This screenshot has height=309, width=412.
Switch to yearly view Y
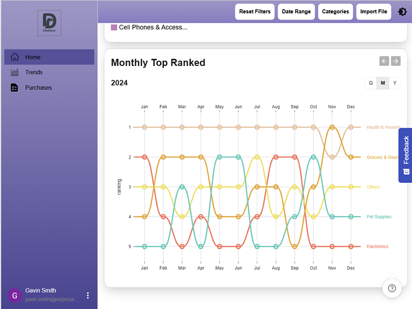(394, 83)
